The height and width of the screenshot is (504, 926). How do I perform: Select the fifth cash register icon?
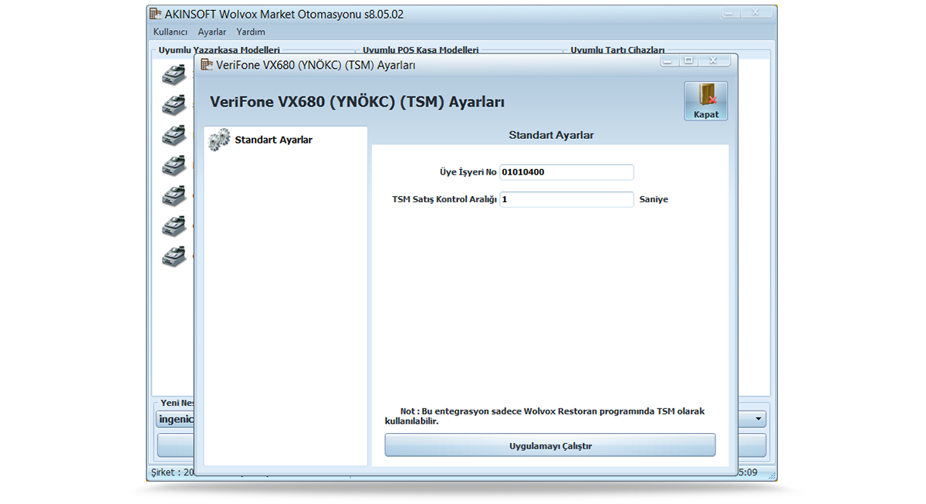pyautogui.click(x=174, y=195)
